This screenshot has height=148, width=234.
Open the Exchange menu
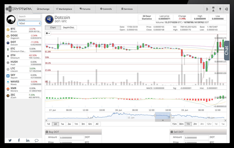point(43,9)
